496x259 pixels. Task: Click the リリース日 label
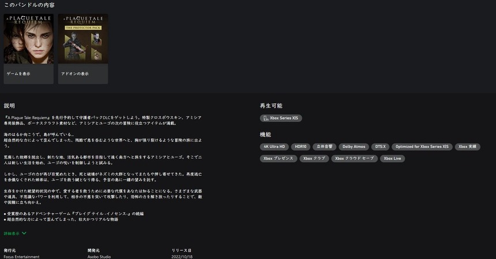tap(181, 250)
